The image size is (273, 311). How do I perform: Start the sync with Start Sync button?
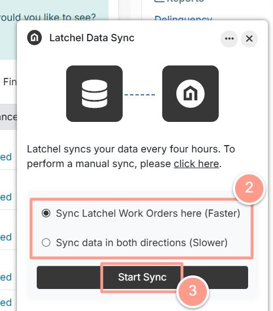pyautogui.click(x=142, y=277)
